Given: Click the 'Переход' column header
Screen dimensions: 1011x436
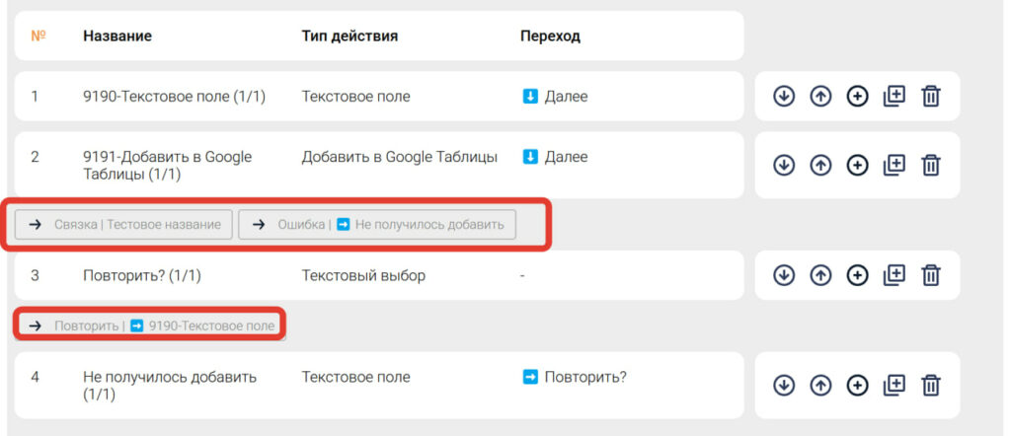Looking at the screenshot, I should click(x=550, y=36).
